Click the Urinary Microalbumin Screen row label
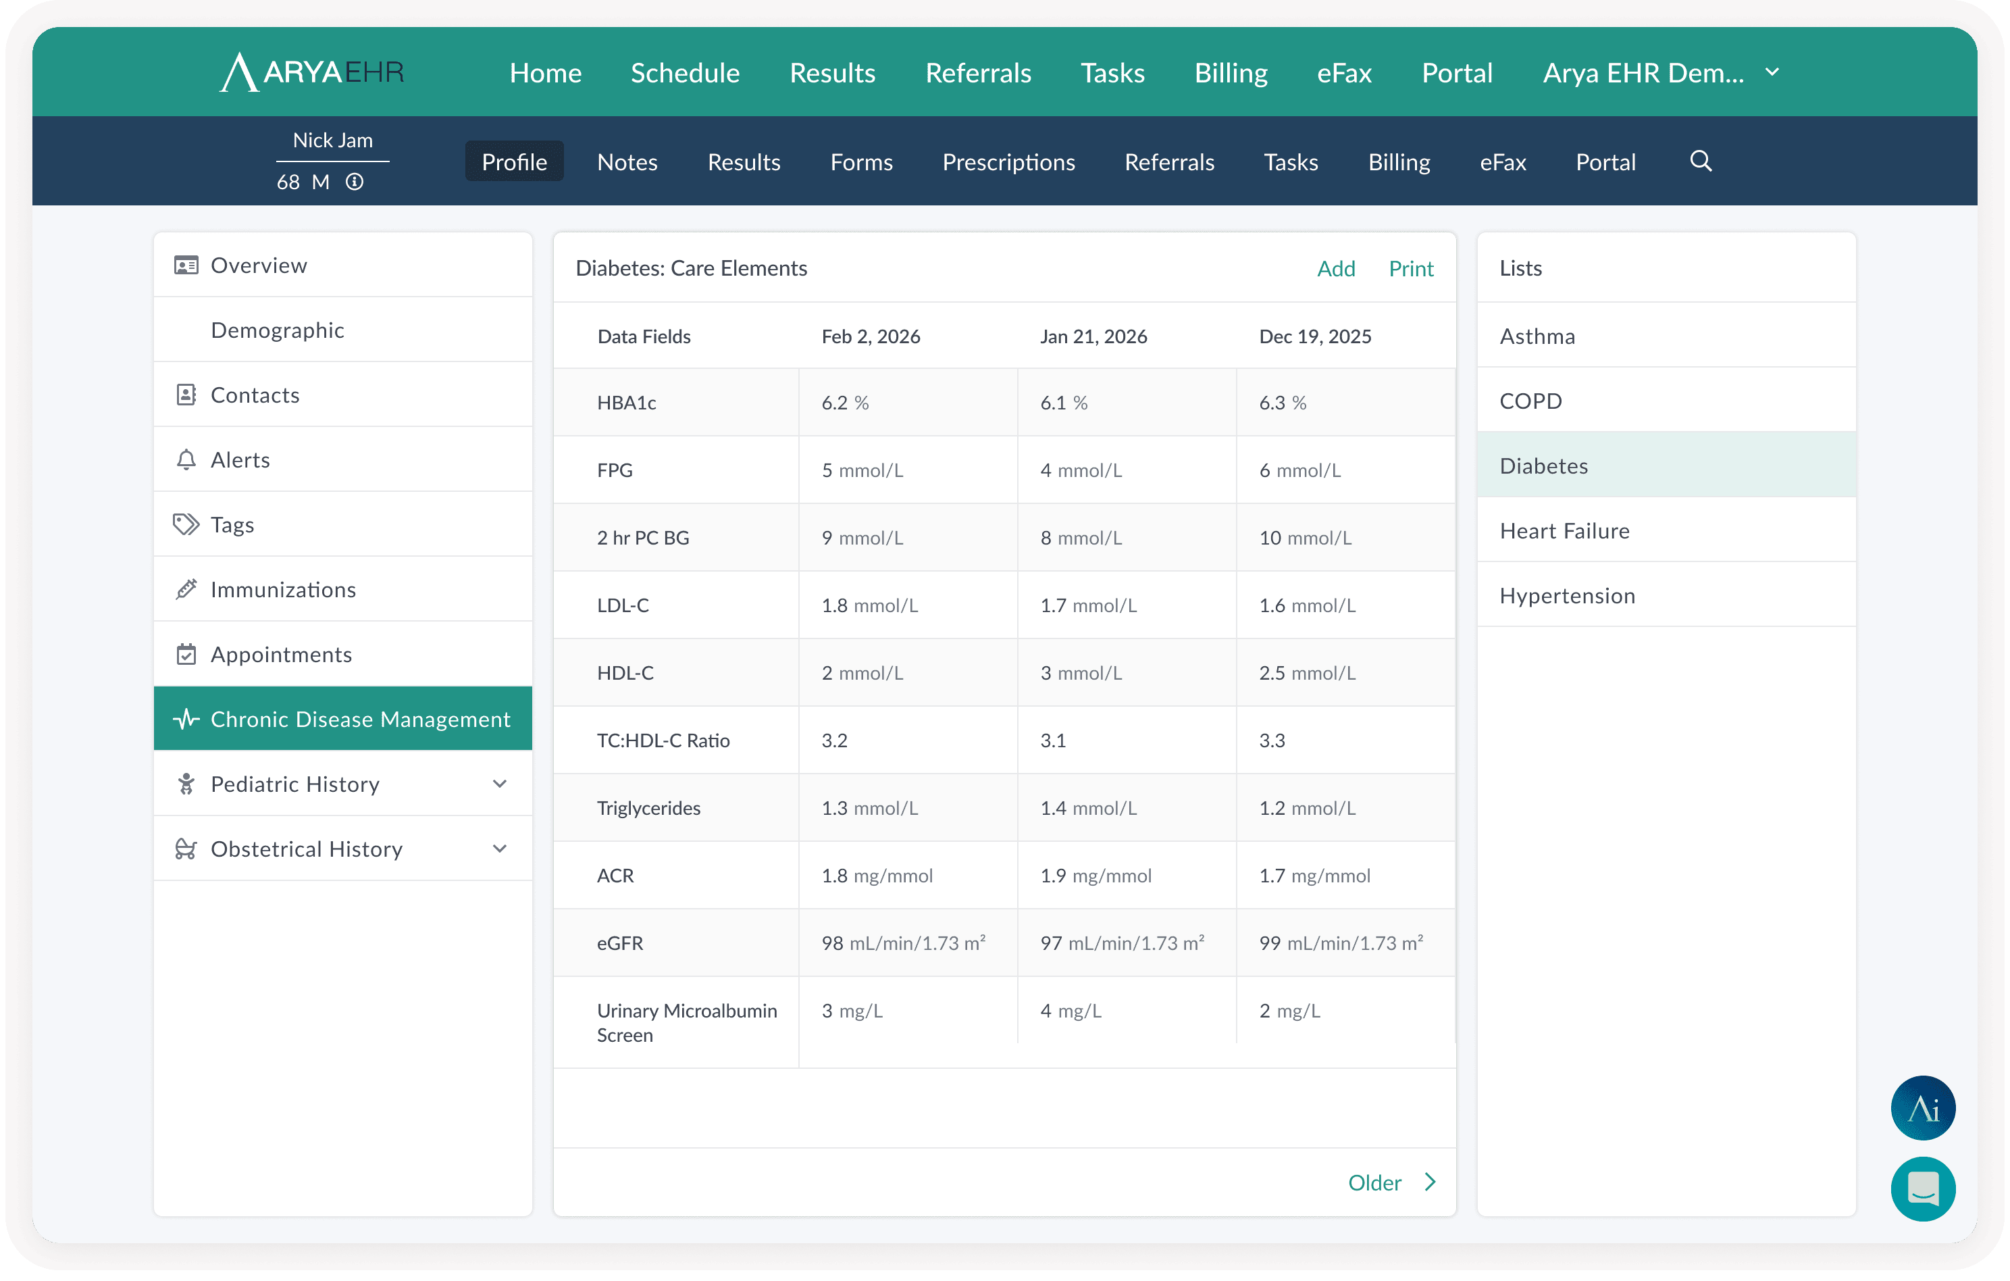Viewport: 2010px width, 1281px height. click(x=686, y=1022)
